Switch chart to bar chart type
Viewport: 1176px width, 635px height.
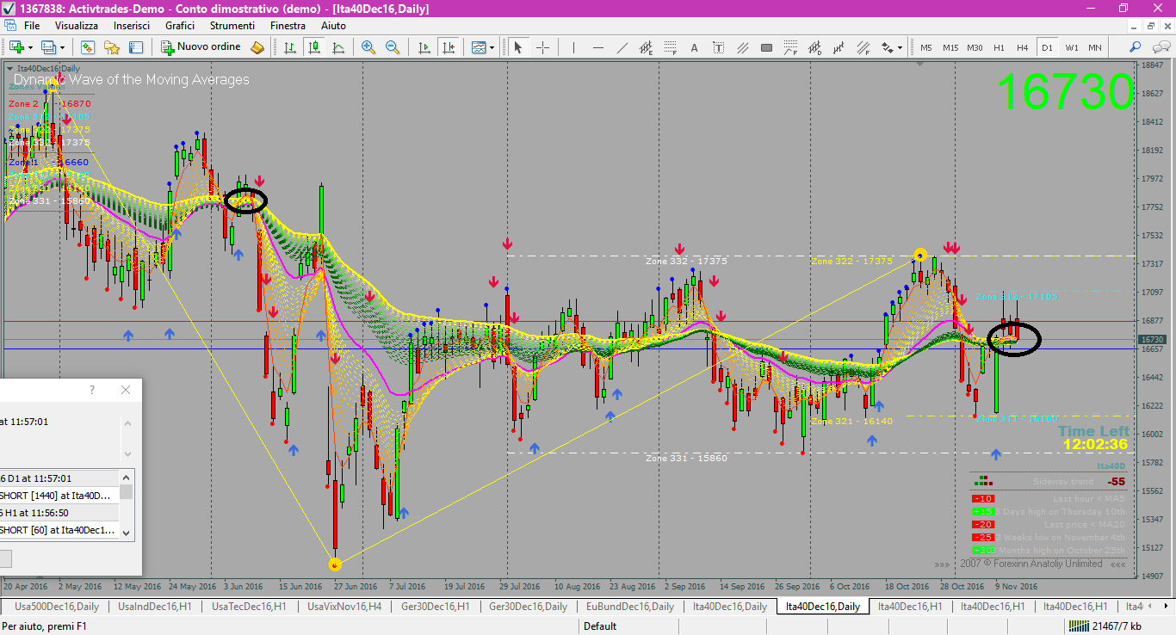(x=290, y=47)
